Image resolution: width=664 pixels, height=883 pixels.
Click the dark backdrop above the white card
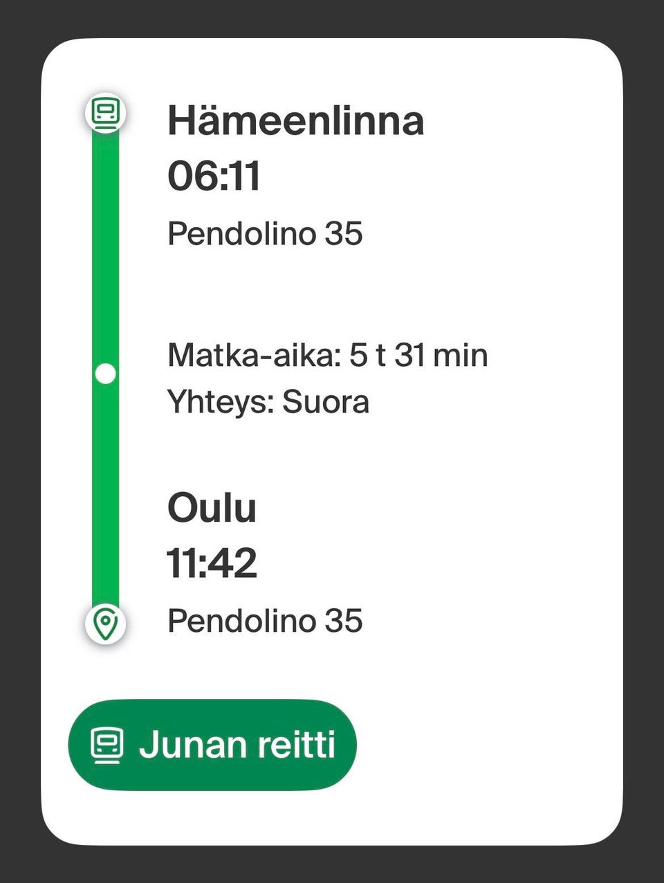(332, 18)
